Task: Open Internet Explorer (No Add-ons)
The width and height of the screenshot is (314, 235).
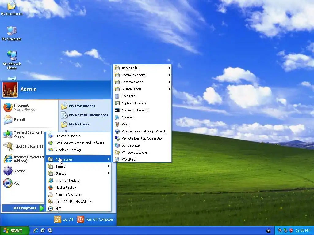Action: coord(24,159)
